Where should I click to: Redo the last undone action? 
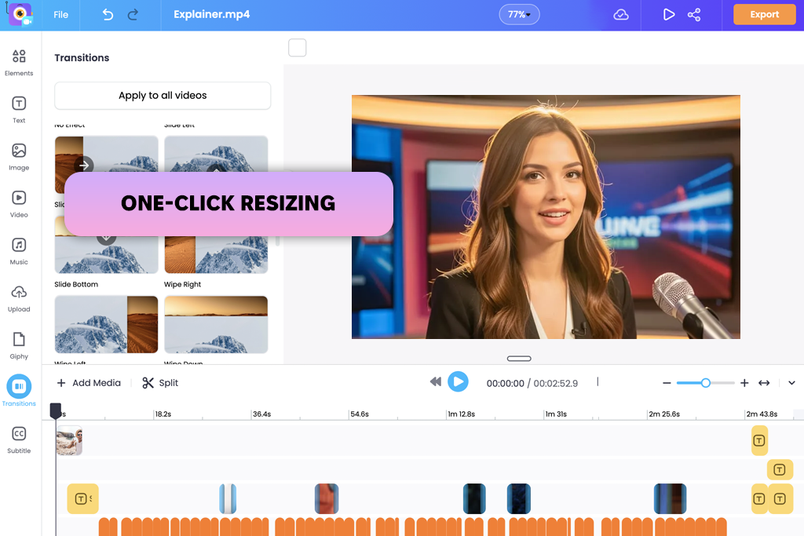click(x=133, y=14)
